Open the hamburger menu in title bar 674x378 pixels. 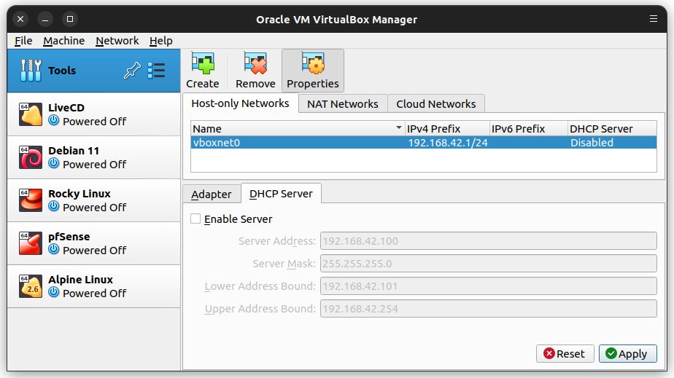click(654, 19)
